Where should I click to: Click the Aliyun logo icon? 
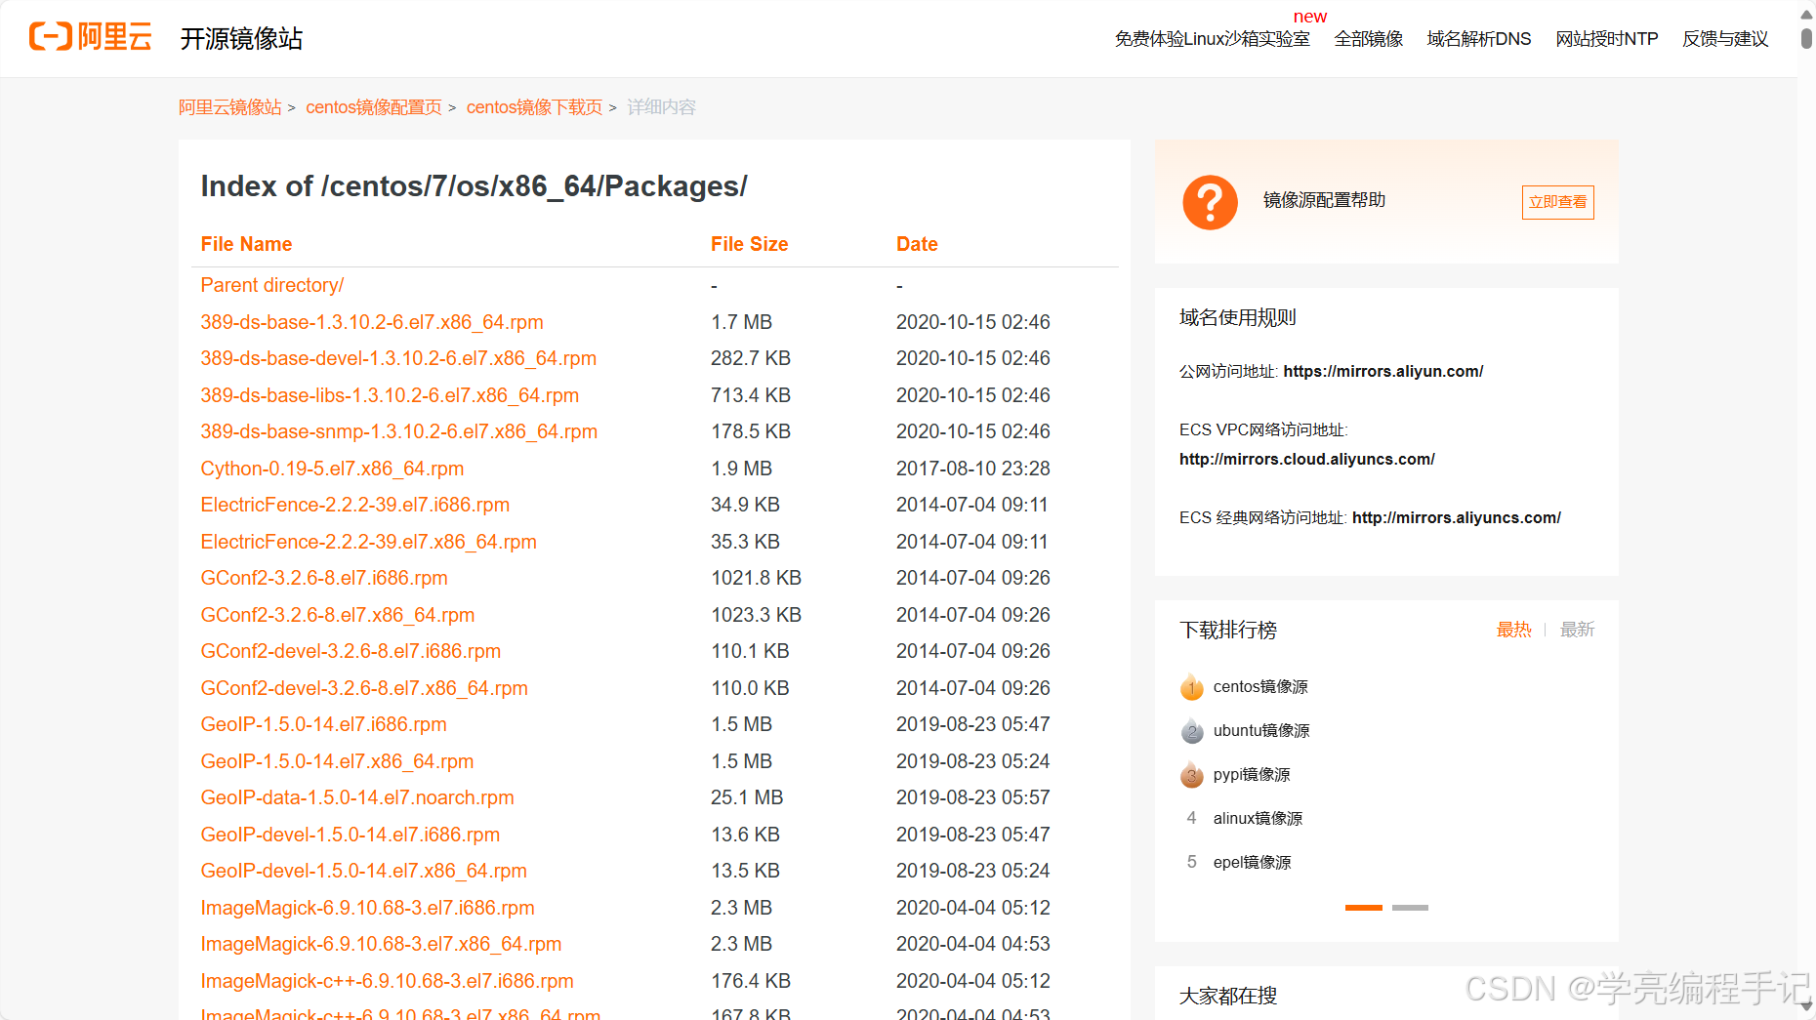[x=91, y=37]
